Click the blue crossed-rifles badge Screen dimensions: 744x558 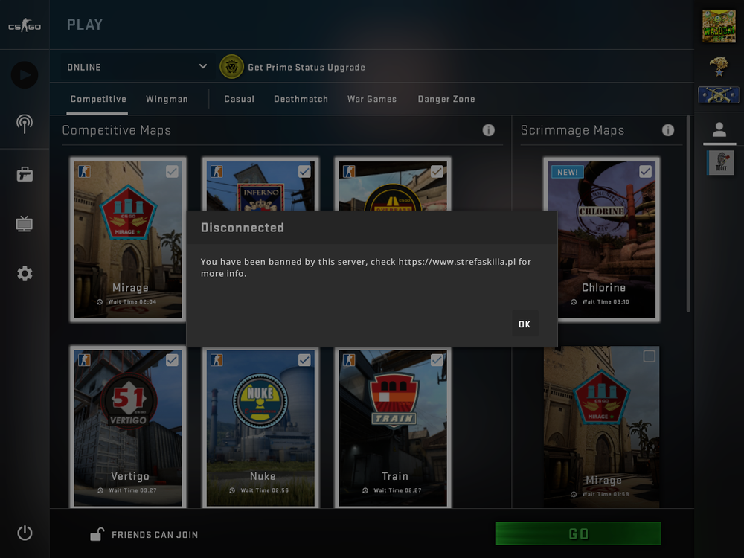click(719, 95)
